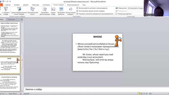This screenshot has width=169, height=95.
Task: Close the slides thumbnail pane
Action: 22,20
